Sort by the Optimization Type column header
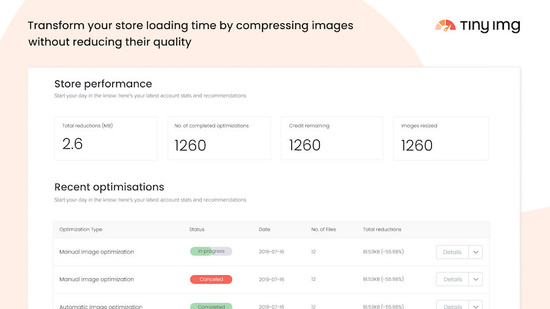This screenshot has height=309, width=550. (80, 229)
